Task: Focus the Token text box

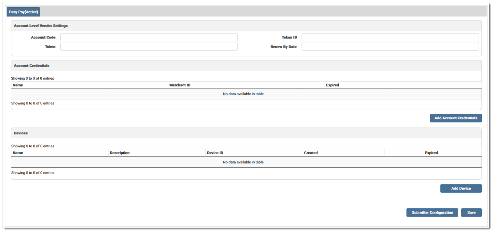Action: 149,47
